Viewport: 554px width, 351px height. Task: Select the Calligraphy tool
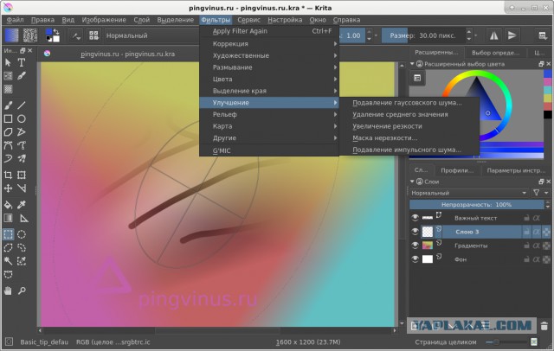pos(22,76)
